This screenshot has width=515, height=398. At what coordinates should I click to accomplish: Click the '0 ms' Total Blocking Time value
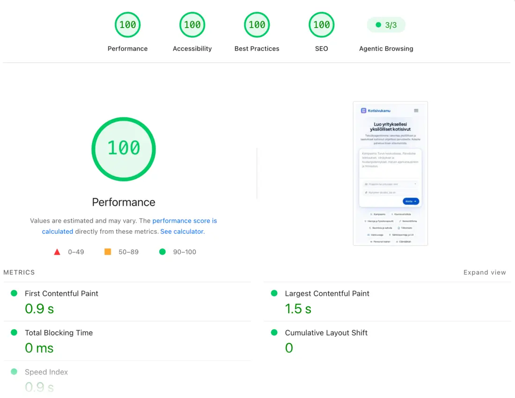pyautogui.click(x=39, y=348)
